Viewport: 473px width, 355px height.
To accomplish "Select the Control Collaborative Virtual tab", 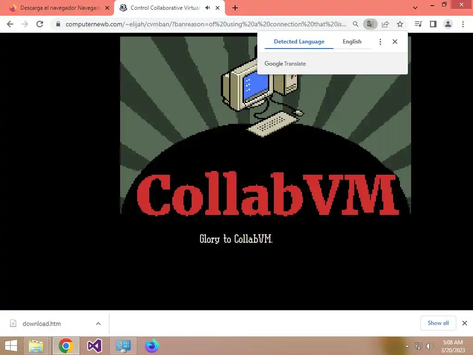I will coord(165,8).
